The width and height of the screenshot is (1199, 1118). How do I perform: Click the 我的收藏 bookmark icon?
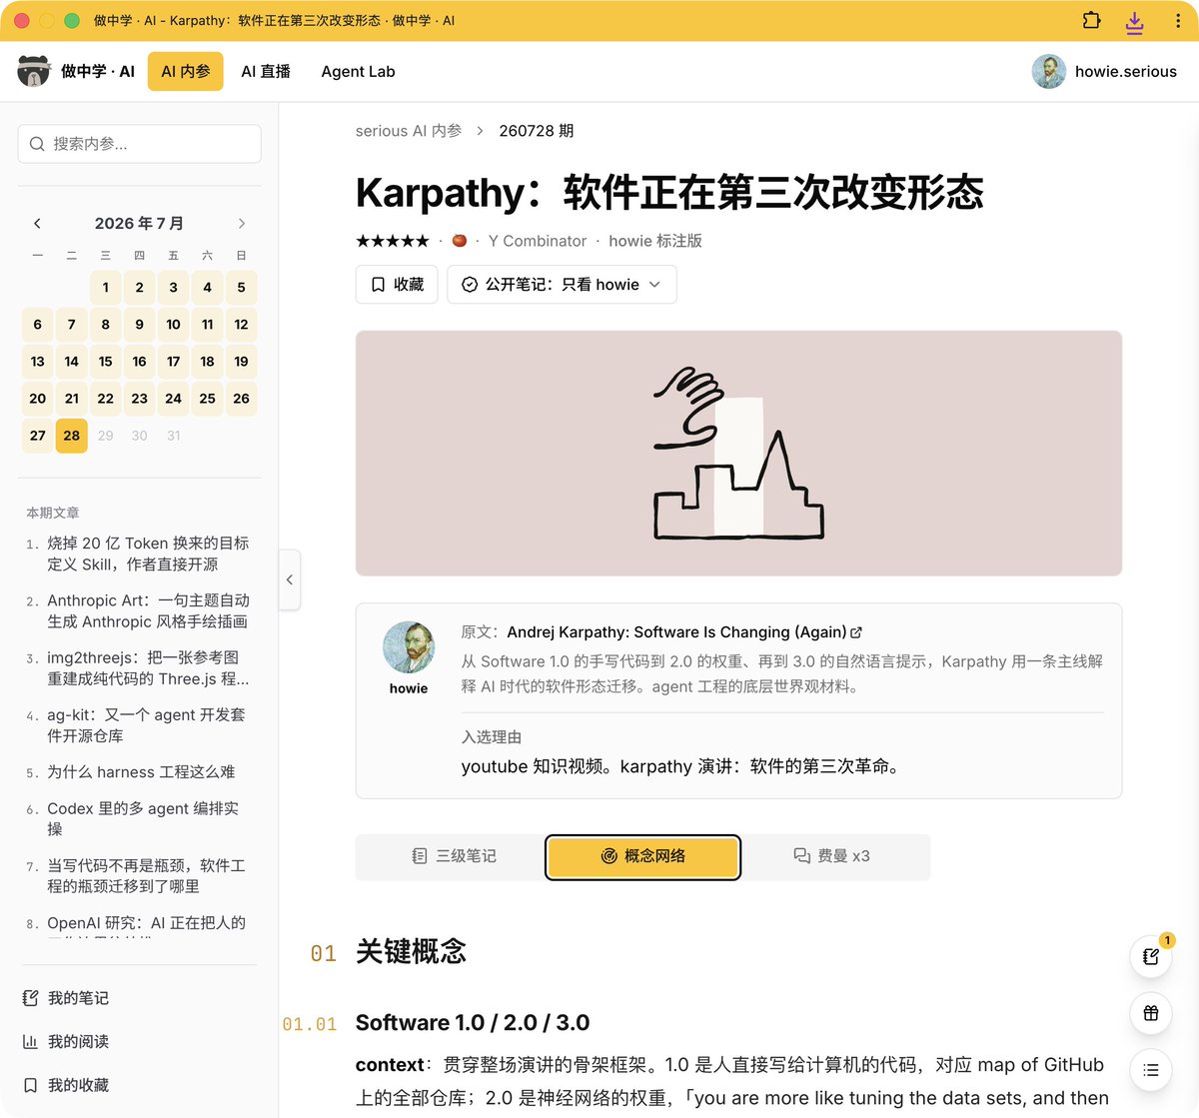[x=30, y=1085]
